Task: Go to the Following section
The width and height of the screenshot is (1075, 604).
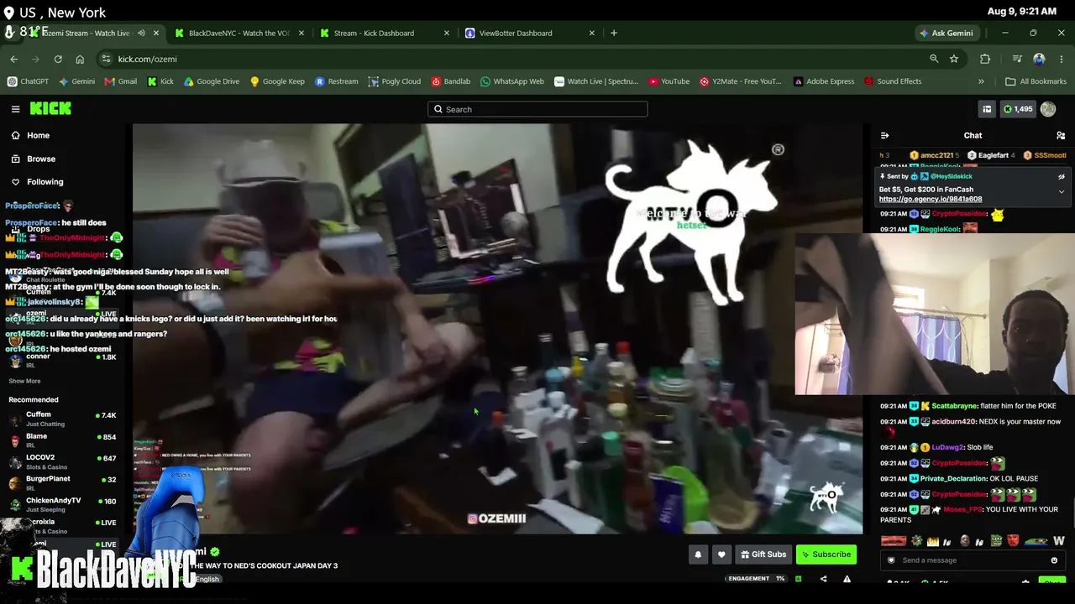Action: click(x=45, y=182)
